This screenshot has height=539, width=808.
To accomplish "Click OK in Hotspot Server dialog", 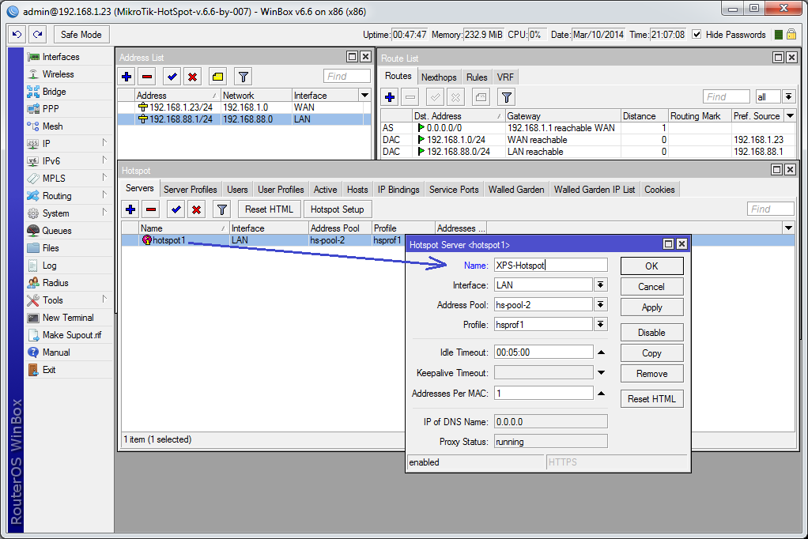I will click(x=652, y=266).
